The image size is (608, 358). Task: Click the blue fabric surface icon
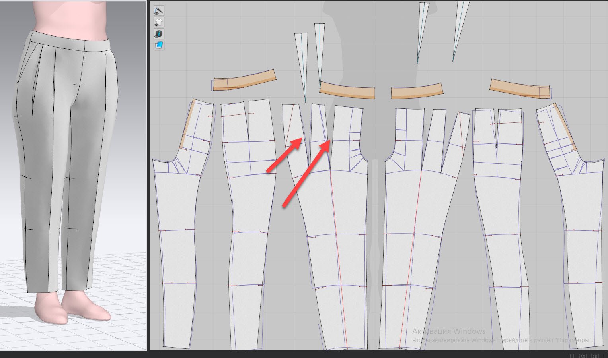pyautogui.click(x=159, y=45)
